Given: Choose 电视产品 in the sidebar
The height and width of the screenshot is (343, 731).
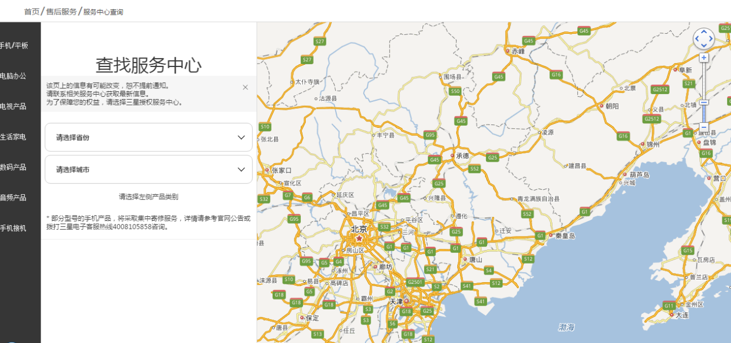Looking at the screenshot, I should (12, 106).
